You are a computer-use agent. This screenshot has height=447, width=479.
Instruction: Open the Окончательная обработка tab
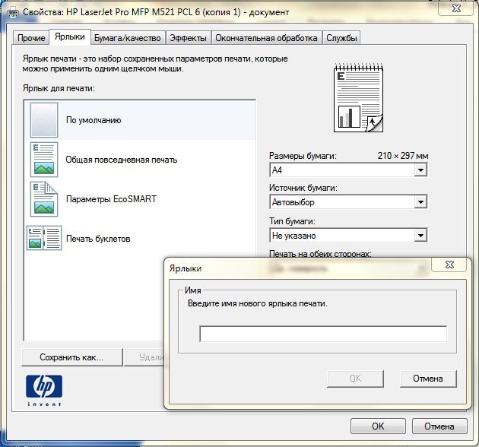coord(266,38)
